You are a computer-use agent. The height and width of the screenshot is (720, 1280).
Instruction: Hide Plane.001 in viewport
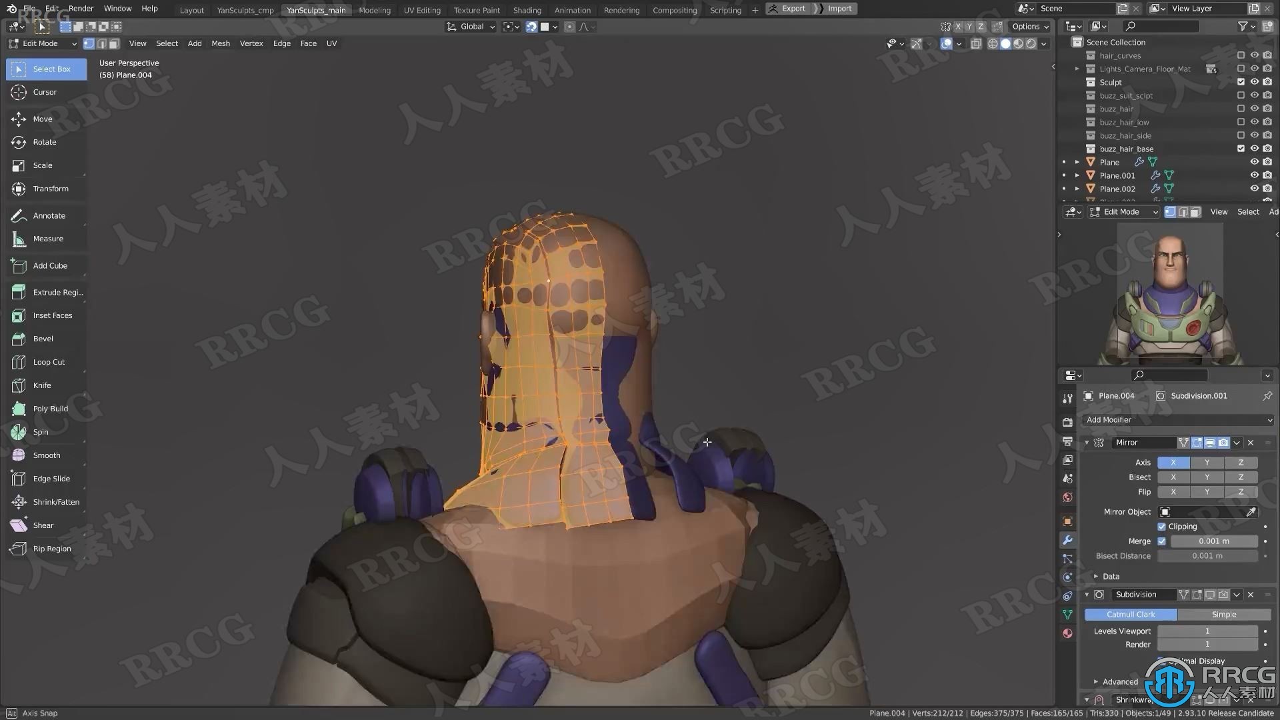(x=1254, y=175)
